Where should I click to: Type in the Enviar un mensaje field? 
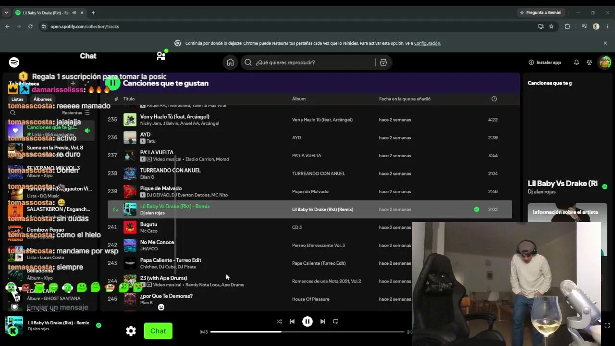tap(57, 308)
